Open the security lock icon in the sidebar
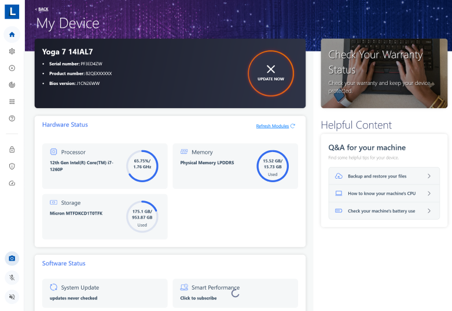This screenshot has width=452, height=311. click(x=12, y=150)
